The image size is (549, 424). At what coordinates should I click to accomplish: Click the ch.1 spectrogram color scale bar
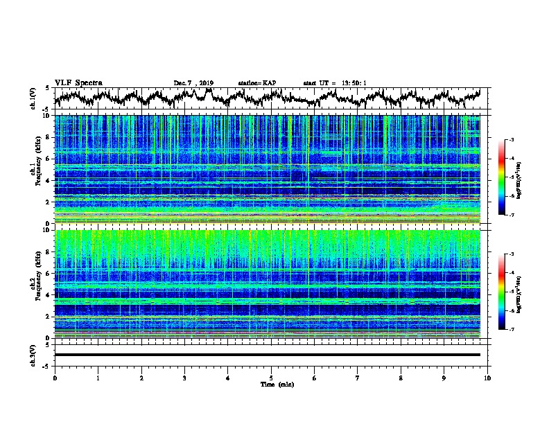(501, 177)
